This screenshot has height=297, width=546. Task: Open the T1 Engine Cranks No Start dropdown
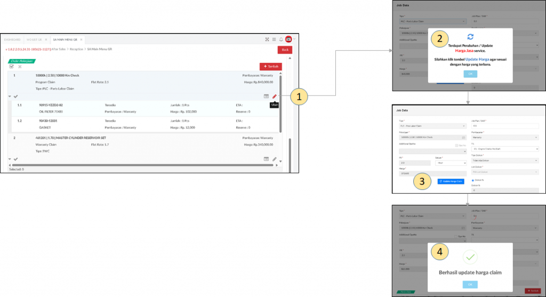(x=504, y=149)
